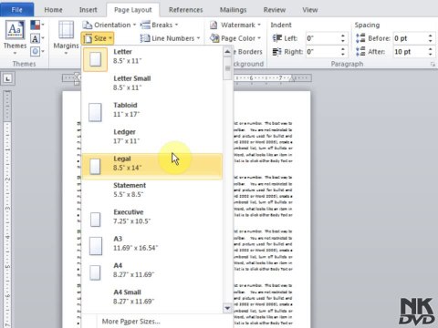Collapse the Size dropdown button
438x328 pixels.
[98, 38]
